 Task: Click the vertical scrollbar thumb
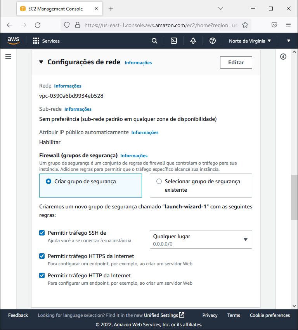tap(294, 197)
